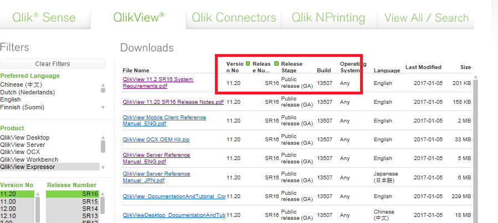Pick version 12.00 in Version No list
This screenshot has height=223, width=498.
(17, 209)
